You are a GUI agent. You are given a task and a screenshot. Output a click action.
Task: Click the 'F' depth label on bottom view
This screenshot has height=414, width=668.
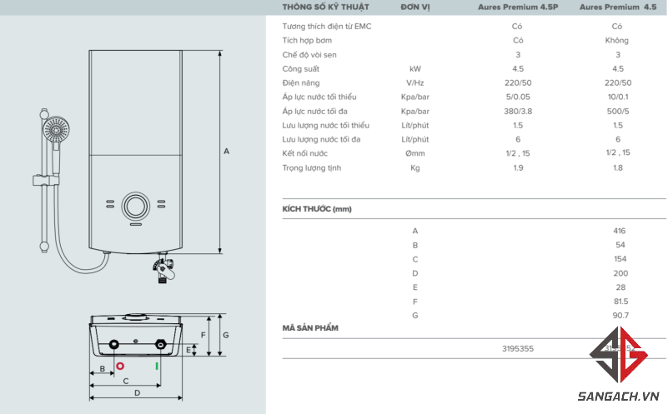coord(203,336)
